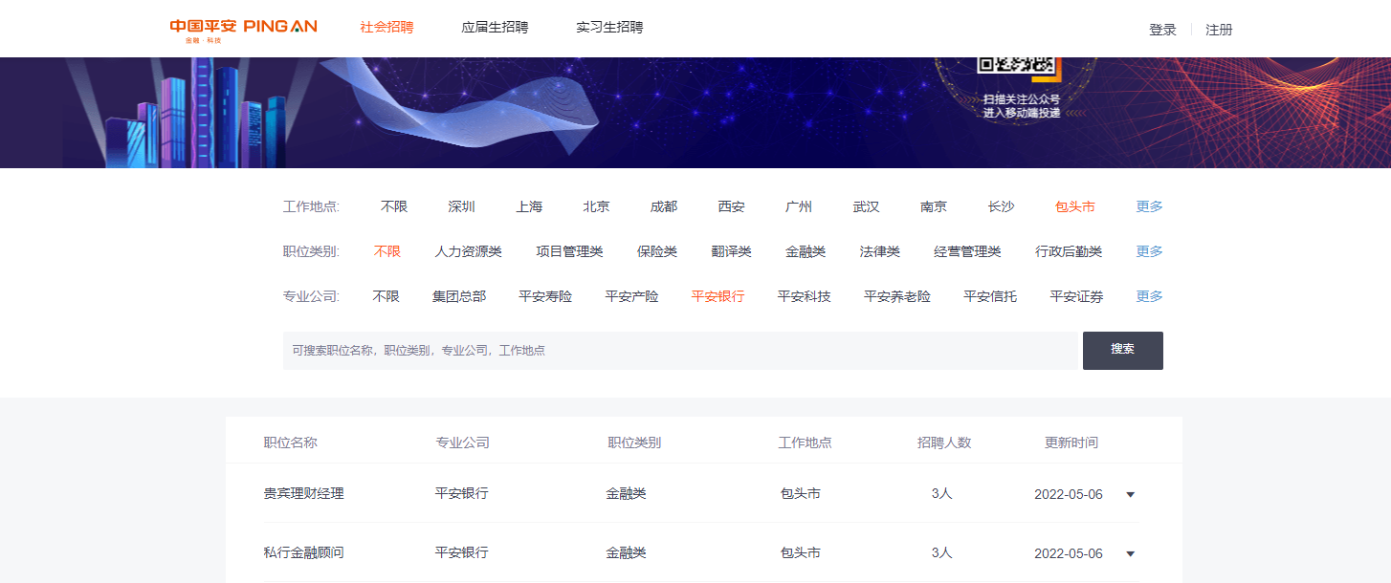This screenshot has width=1391, height=583.
Task: Click the 搜索 button
Action: click(x=1123, y=351)
